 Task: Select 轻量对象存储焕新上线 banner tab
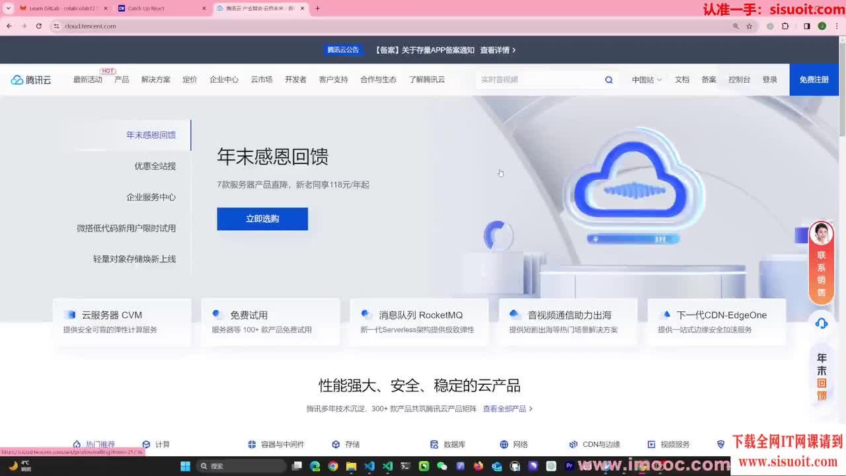pyautogui.click(x=135, y=259)
